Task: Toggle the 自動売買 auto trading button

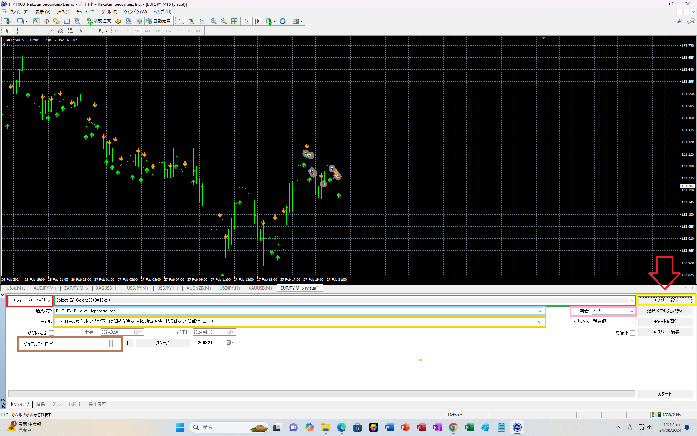Action: click(159, 21)
